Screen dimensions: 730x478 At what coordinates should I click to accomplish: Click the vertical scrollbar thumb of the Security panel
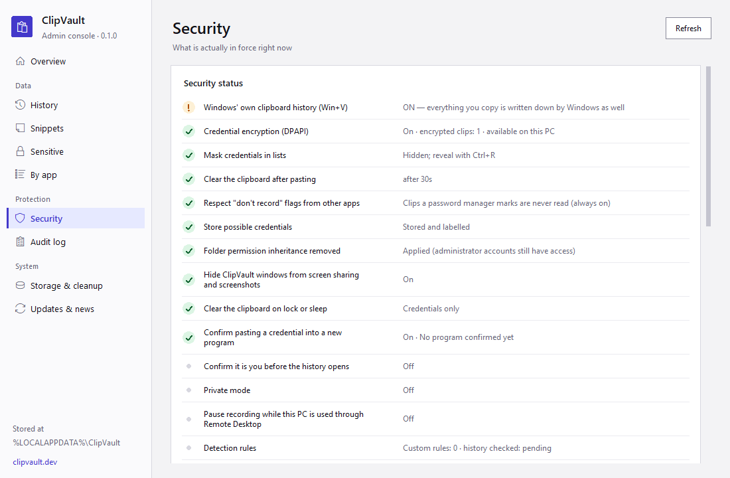pyautogui.click(x=708, y=146)
